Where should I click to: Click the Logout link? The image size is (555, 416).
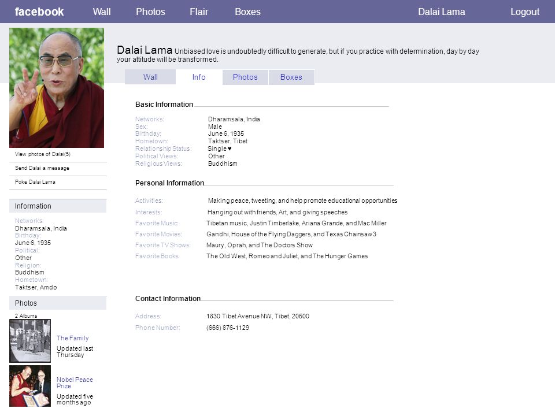524,12
